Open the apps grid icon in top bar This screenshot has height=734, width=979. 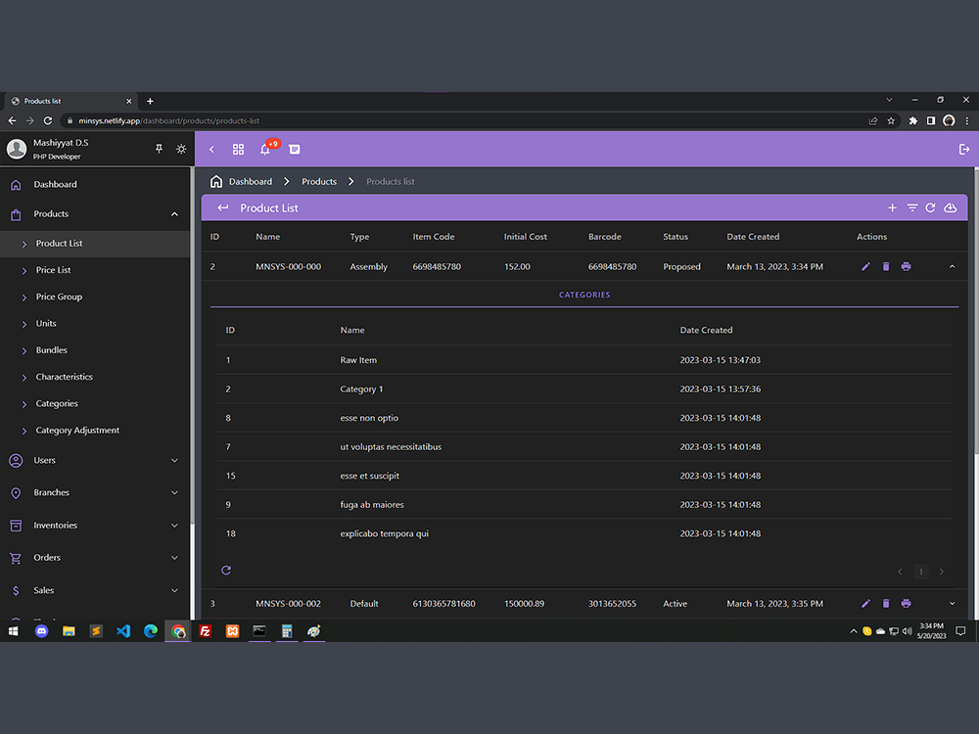click(239, 149)
